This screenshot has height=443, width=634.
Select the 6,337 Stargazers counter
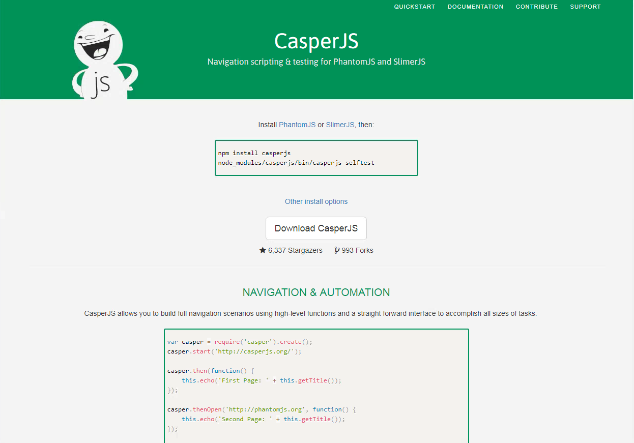(x=295, y=250)
